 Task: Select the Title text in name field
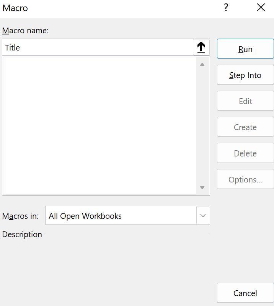pos(12,47)
